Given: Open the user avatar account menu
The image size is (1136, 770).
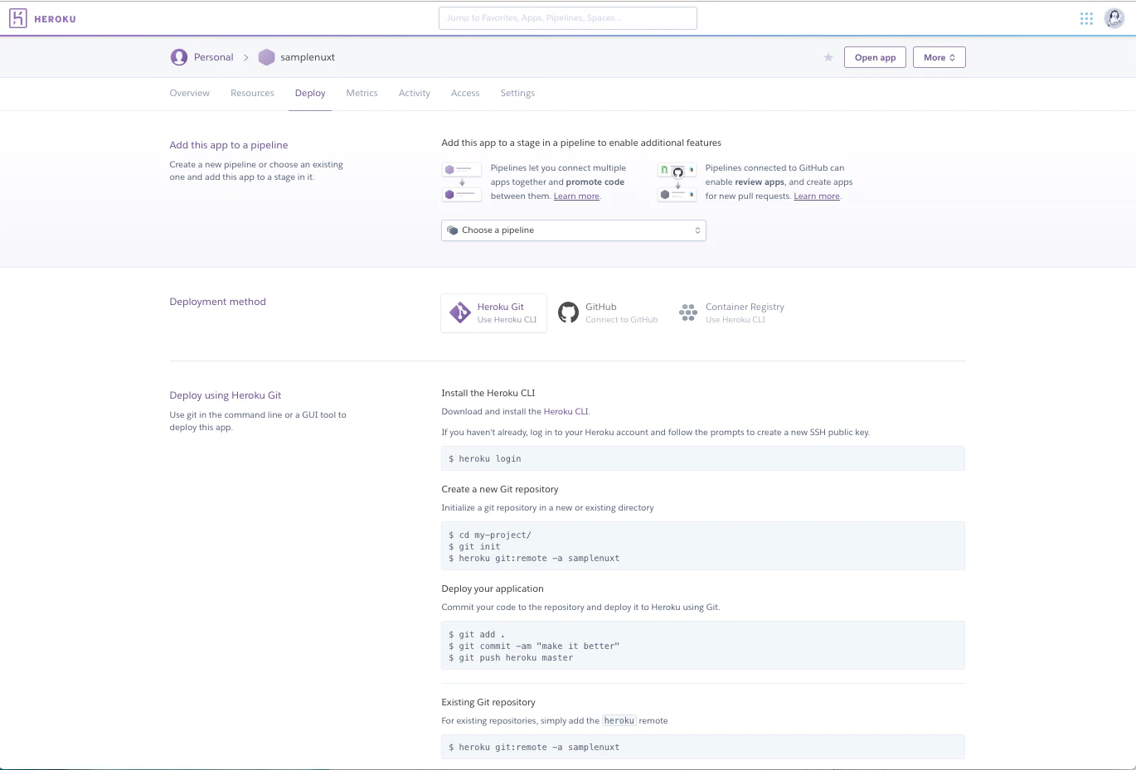Looking at the screenshot, I should tap(1114, 18).
